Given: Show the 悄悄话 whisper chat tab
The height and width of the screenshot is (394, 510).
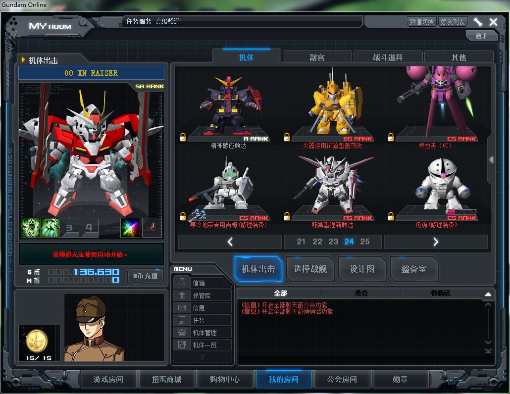Looking at the screenshot, I should point(441,293).
